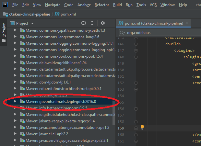This screenshot has height=146, width=201.
Task: Expand Maven: javax.annotation-api:1.2
Action: tap(15, 127)
